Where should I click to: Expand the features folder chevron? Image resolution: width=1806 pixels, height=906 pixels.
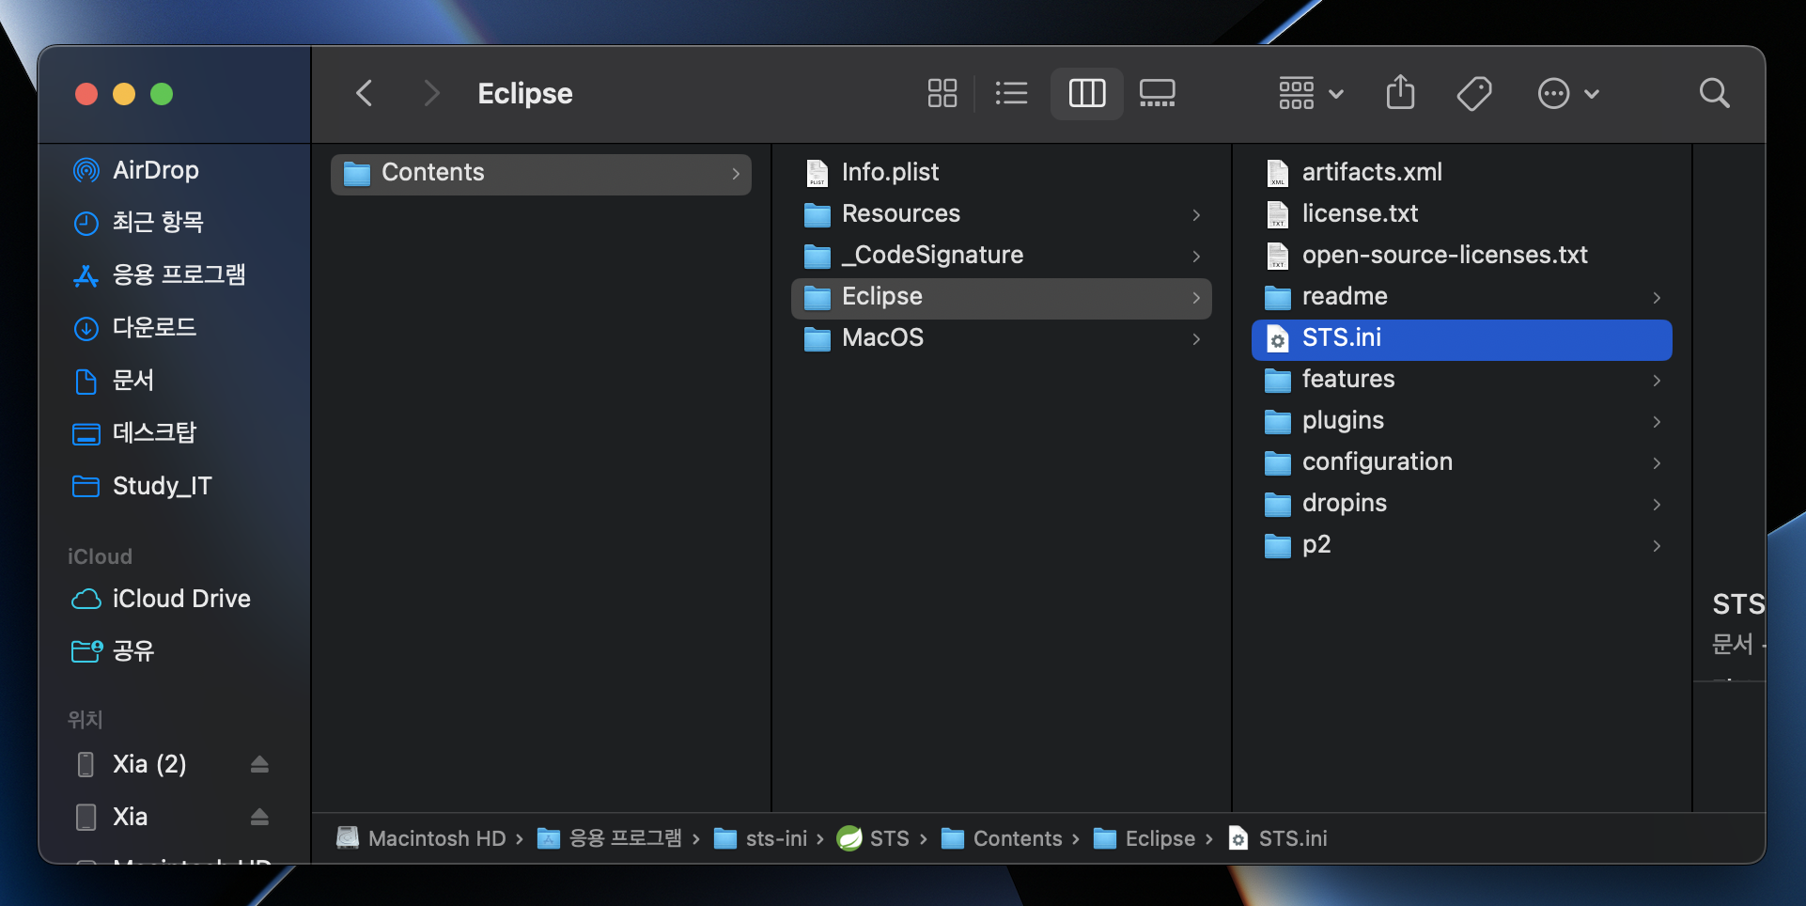pyautogui.click(x=1657, y=381)
